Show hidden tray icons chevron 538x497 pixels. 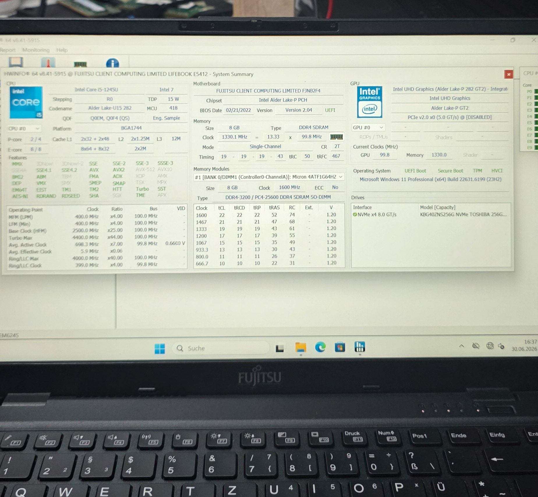click(x=461, y=346)
